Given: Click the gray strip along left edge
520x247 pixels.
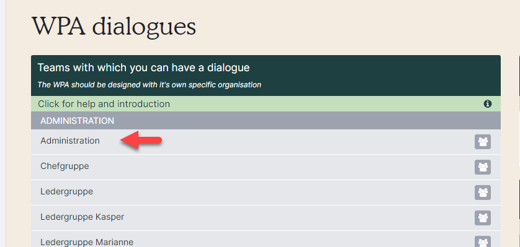Looking at the screenshot, I should click(2, 123).
